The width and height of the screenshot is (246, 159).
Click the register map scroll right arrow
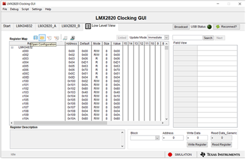click(163, 123)
